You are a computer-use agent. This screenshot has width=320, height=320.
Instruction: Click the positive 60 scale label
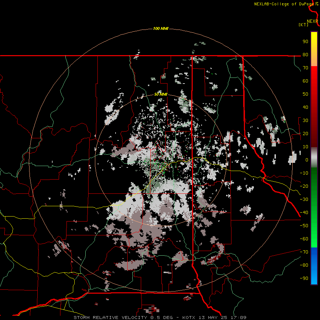coord(305,81)
